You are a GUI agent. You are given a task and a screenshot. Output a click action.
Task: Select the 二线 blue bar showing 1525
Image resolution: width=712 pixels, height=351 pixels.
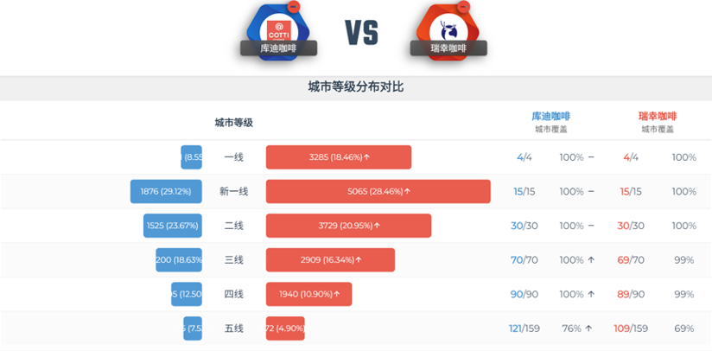[173, 226]
